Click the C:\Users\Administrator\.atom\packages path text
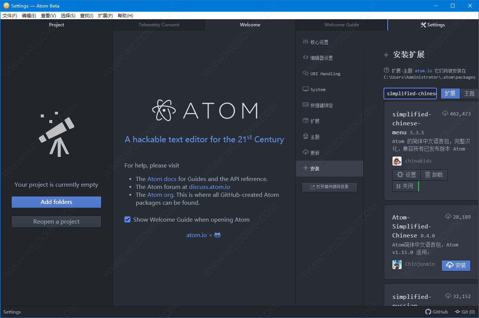 pos(430,77)
